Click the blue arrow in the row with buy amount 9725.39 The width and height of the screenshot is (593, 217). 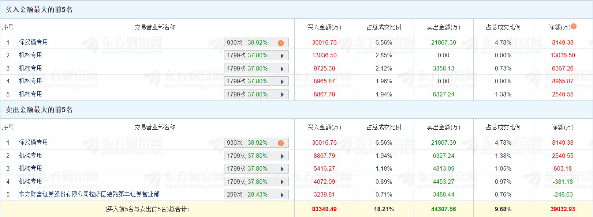point(282,69)
